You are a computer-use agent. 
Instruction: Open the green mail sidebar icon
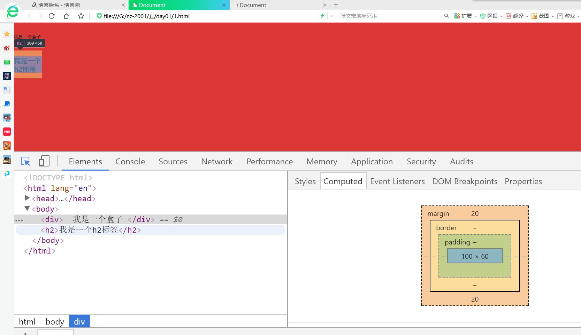pos(7,62)
